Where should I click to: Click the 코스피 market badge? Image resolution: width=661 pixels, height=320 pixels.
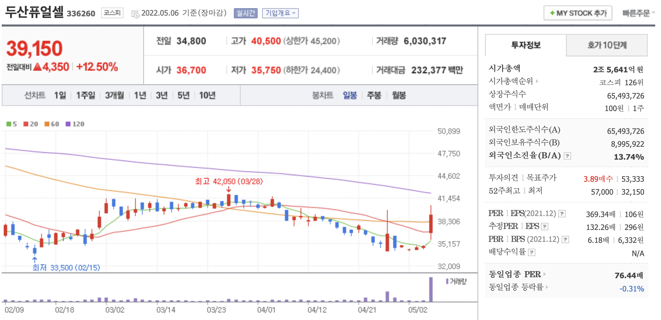112,13
